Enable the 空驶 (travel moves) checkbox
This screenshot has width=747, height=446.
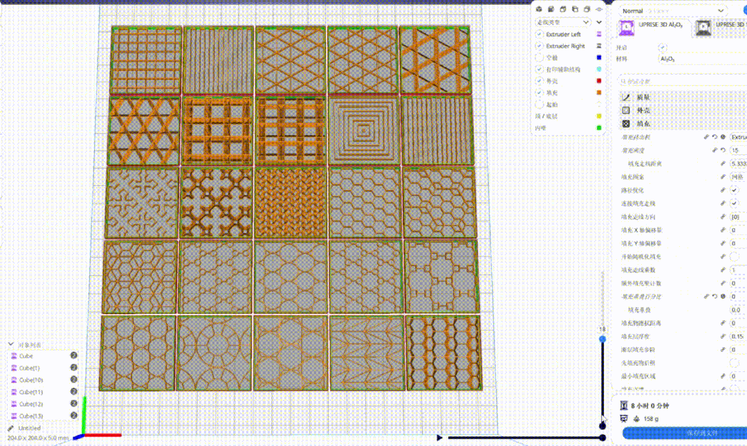point(539,57)
